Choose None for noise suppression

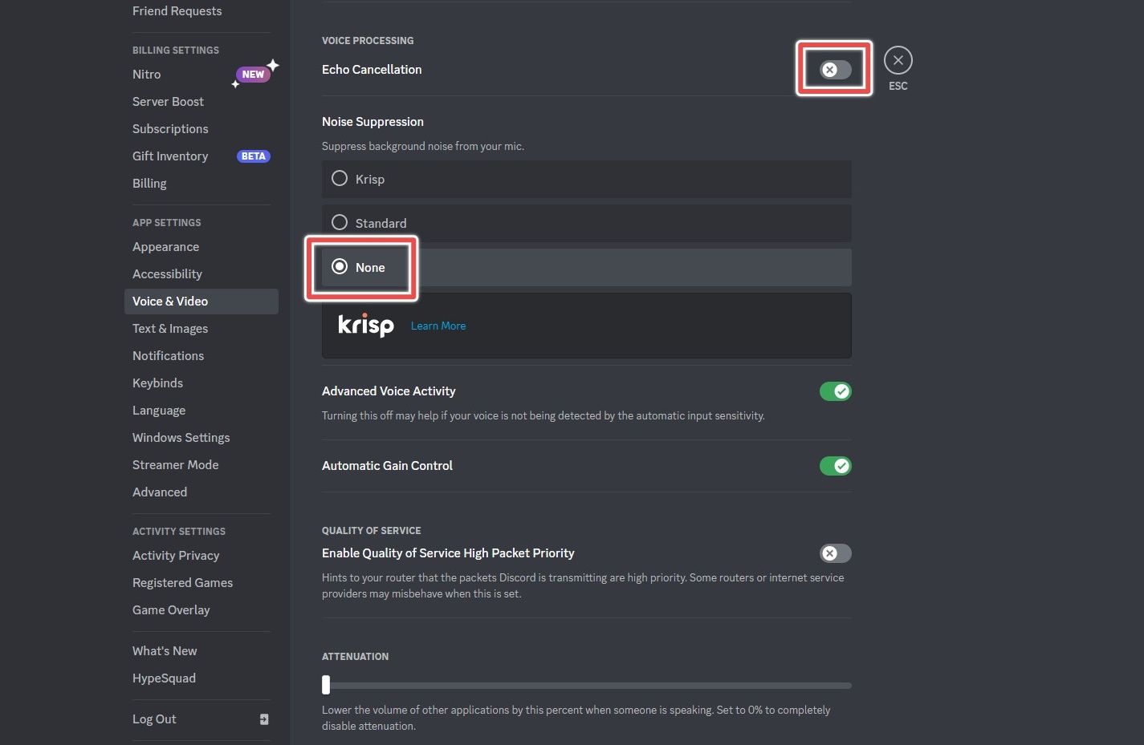click(x=587, y=267)
